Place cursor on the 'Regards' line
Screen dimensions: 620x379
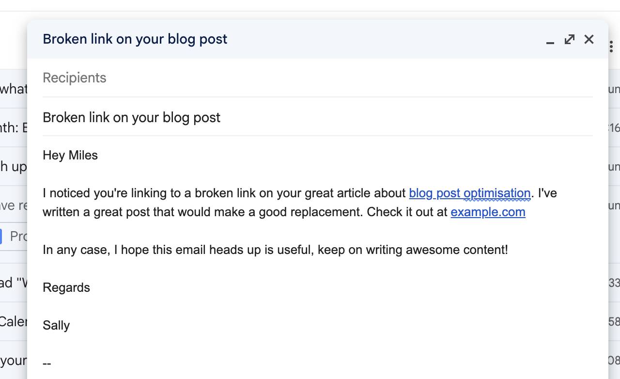66,288
